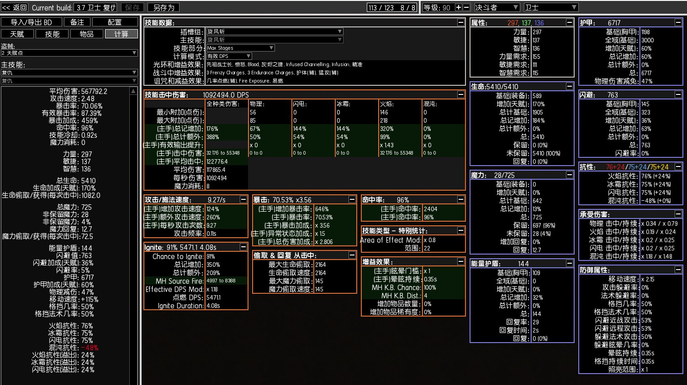Collapse the Ignite section
Screen dimensions: 687x385
(243, 247)
